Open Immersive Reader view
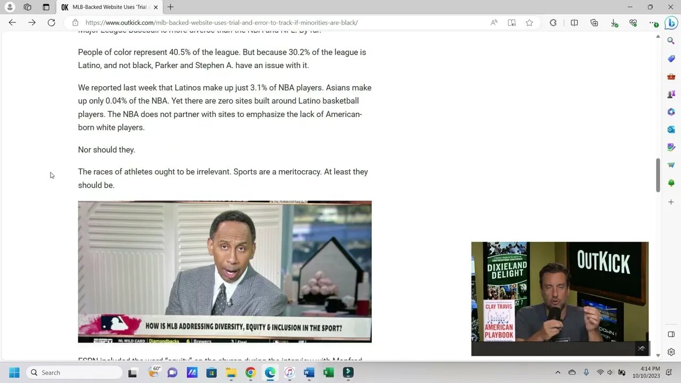681x383 pixels. 512,22
